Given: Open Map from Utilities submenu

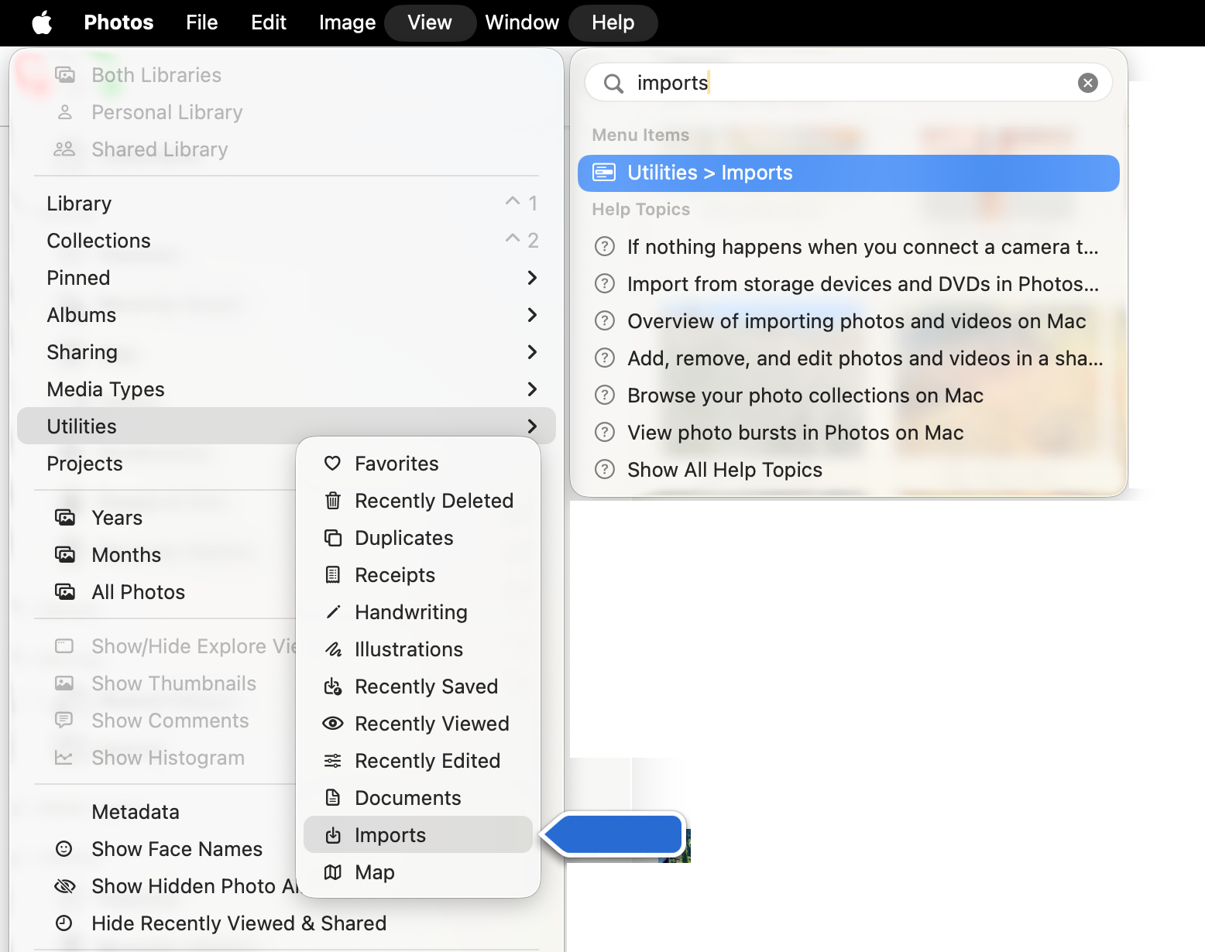Looking at the screenshot, I should [418, 872].
